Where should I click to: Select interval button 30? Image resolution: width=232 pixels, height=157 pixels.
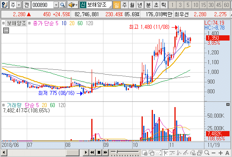pyautogui.click(x=211, y=5)
